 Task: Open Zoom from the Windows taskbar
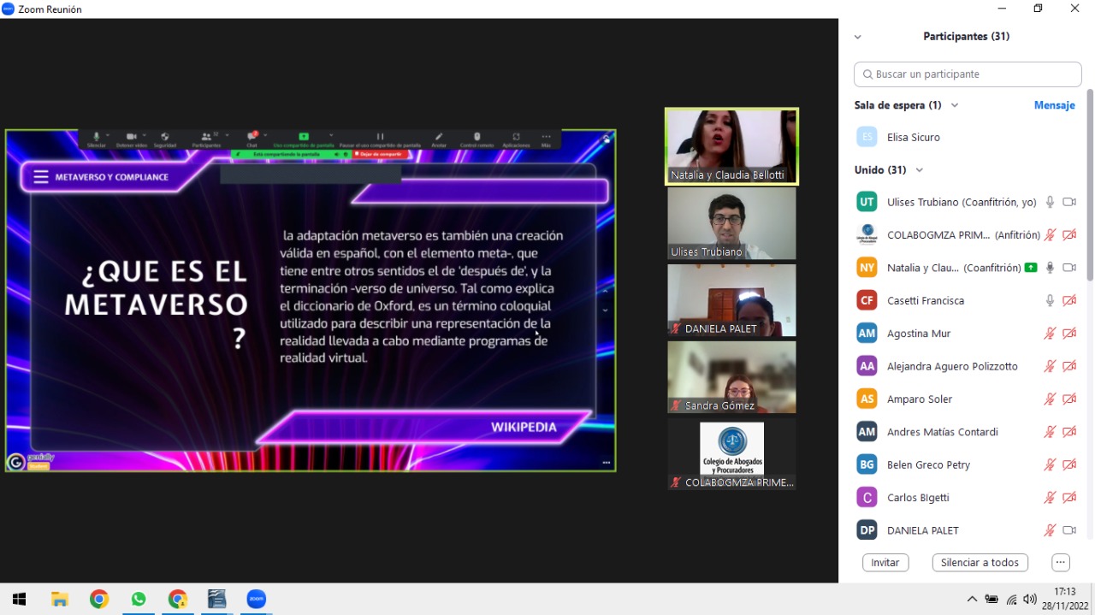coord(256,599)
